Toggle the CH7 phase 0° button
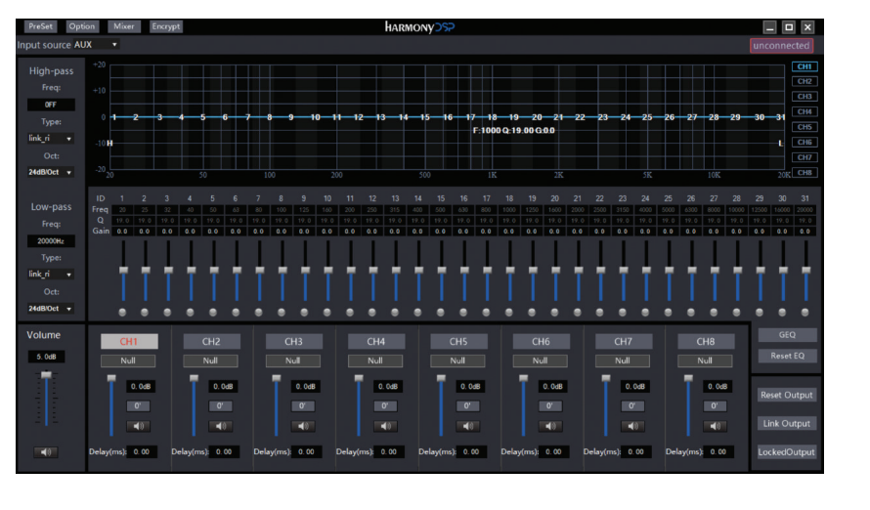 (x=632, y=405)
